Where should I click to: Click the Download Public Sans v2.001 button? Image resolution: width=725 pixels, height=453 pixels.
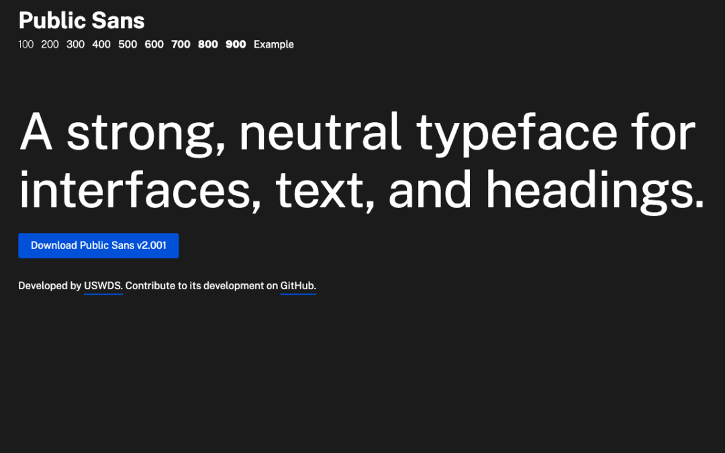point(98,246)
